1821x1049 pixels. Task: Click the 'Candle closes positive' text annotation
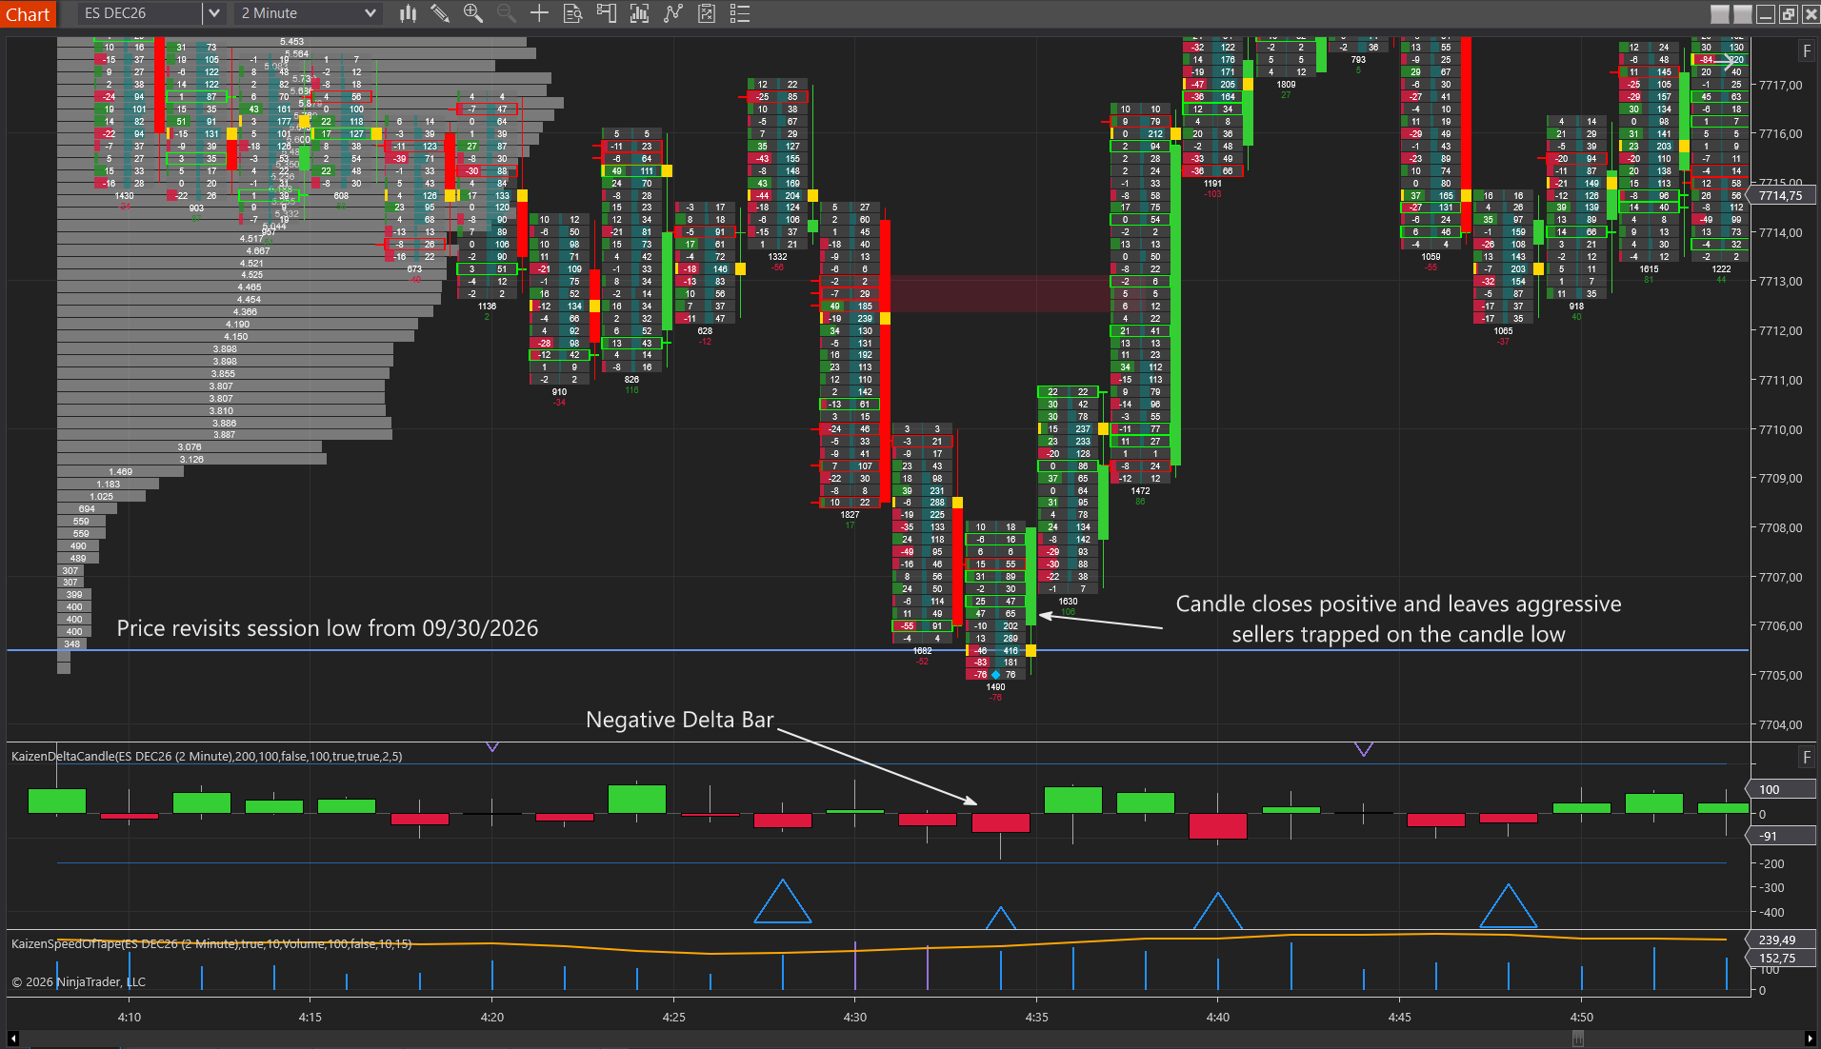click(1398, 619)
